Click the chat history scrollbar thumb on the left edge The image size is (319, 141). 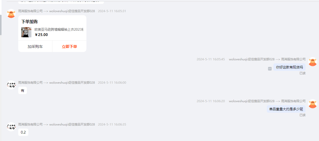1,25
